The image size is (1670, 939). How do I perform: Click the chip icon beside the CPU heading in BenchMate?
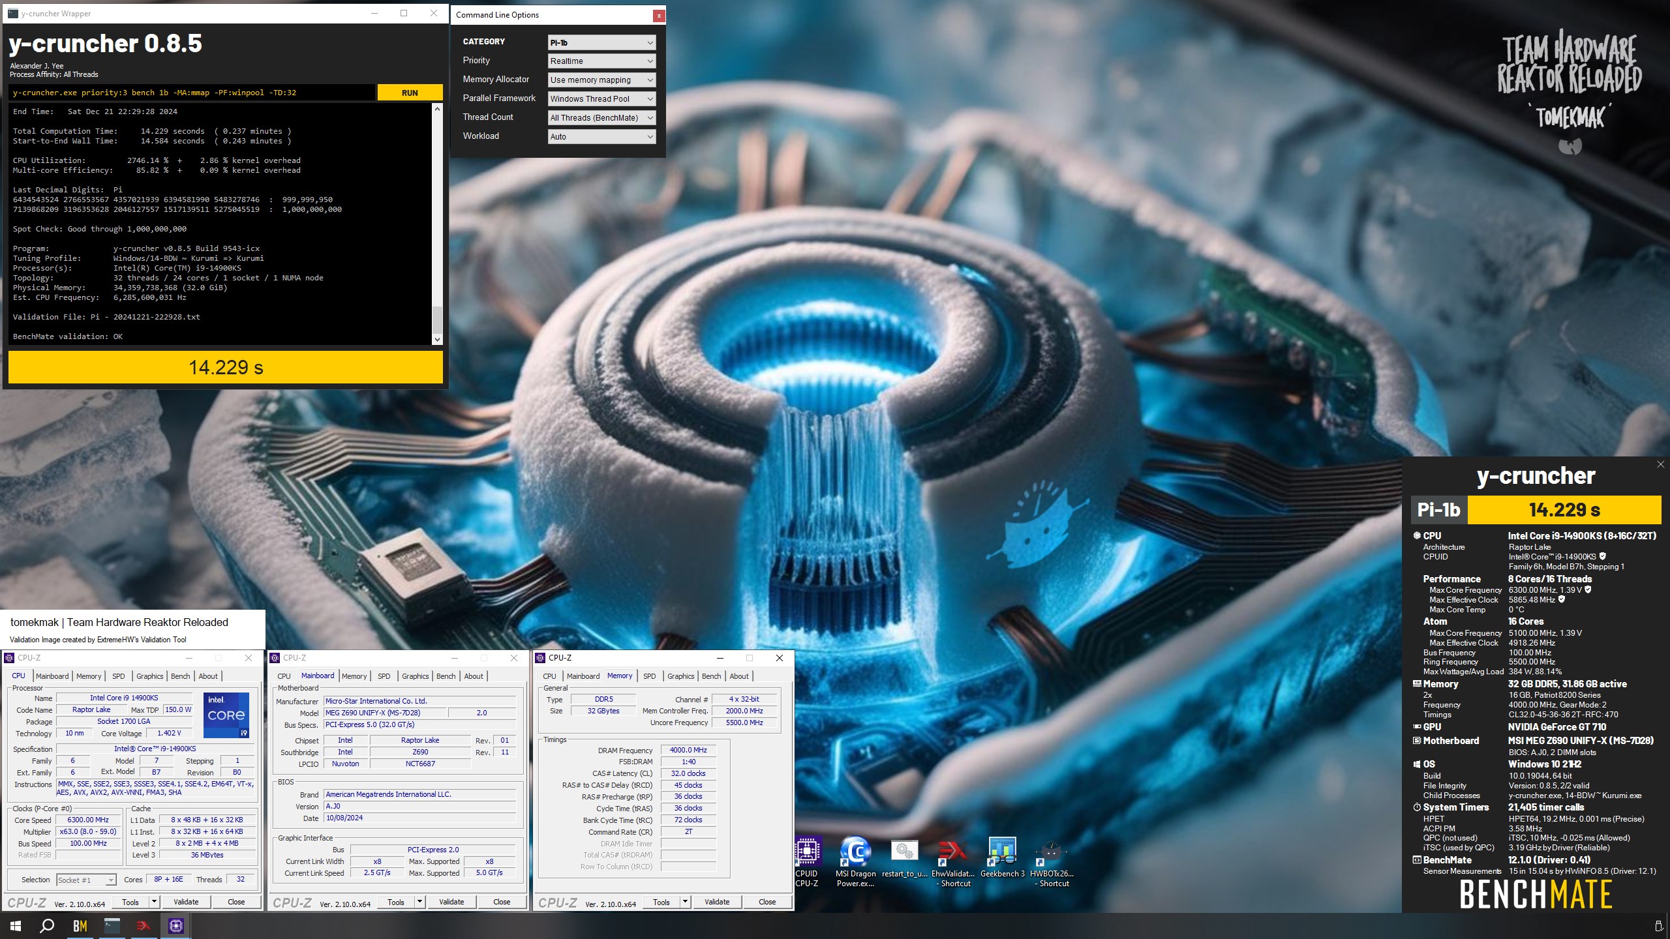1416,535
